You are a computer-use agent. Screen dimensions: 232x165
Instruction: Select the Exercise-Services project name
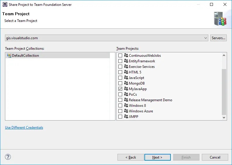tap(141, 67)
